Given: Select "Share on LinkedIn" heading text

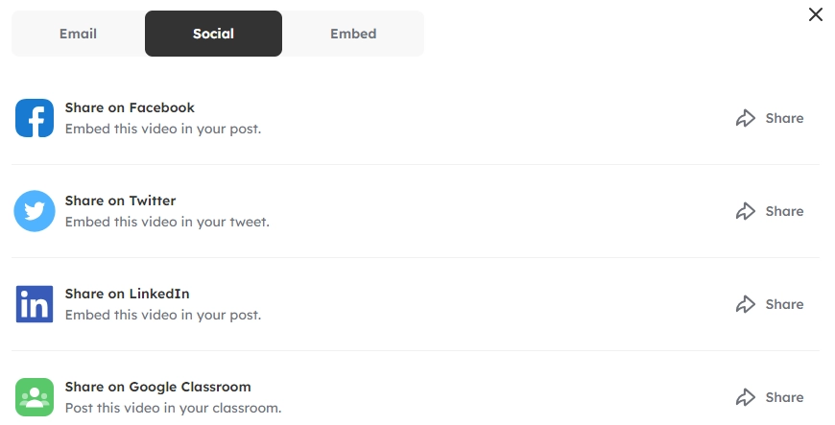Looking at the screenshot, I should point(128,294).
